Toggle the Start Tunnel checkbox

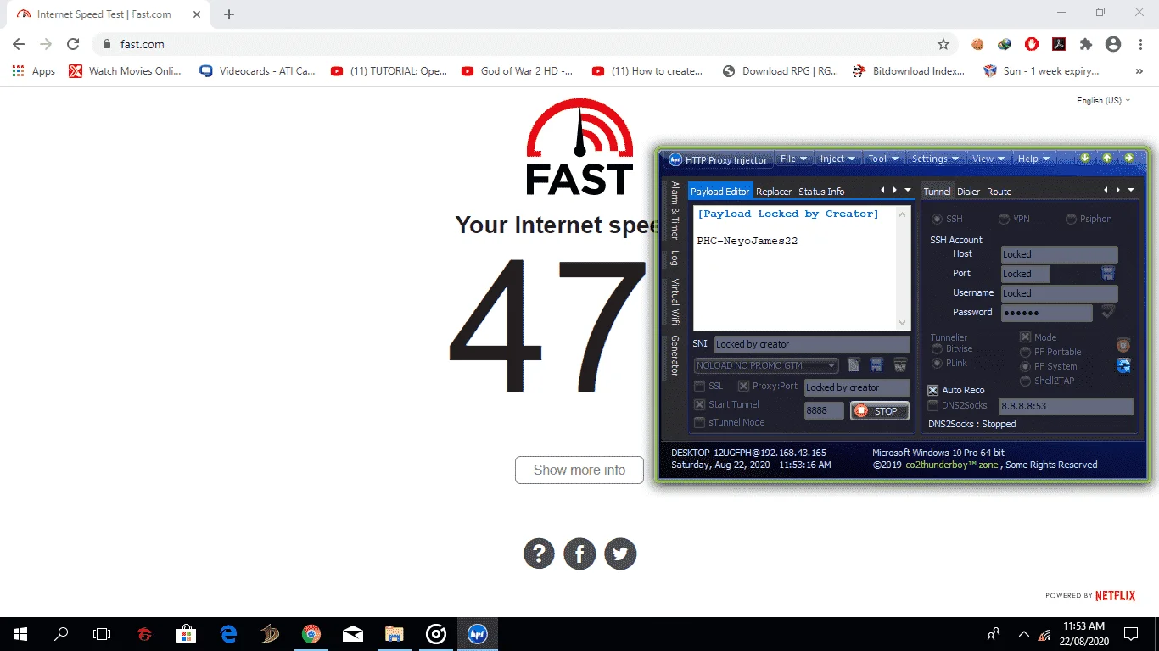(700, 405)
